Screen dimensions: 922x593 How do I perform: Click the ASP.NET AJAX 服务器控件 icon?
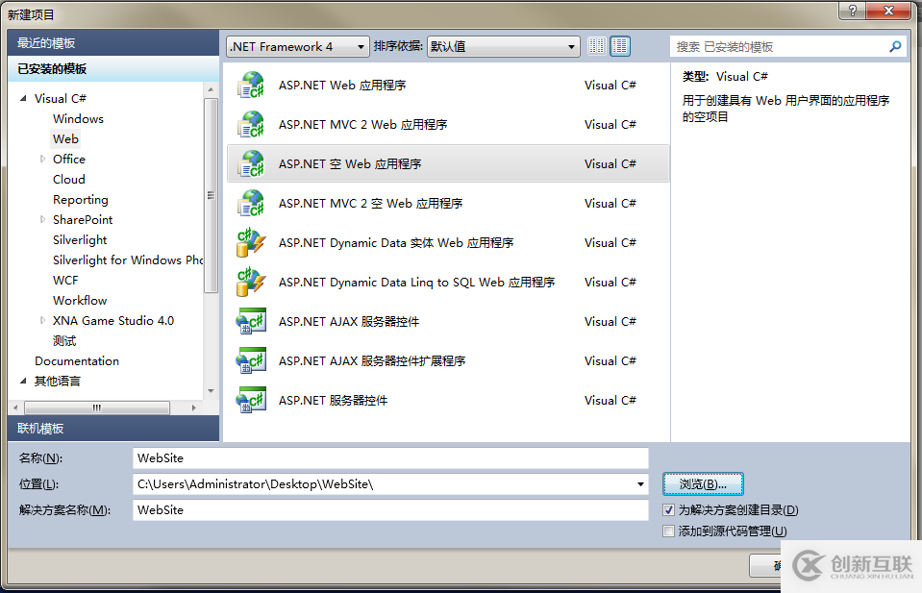251,321
